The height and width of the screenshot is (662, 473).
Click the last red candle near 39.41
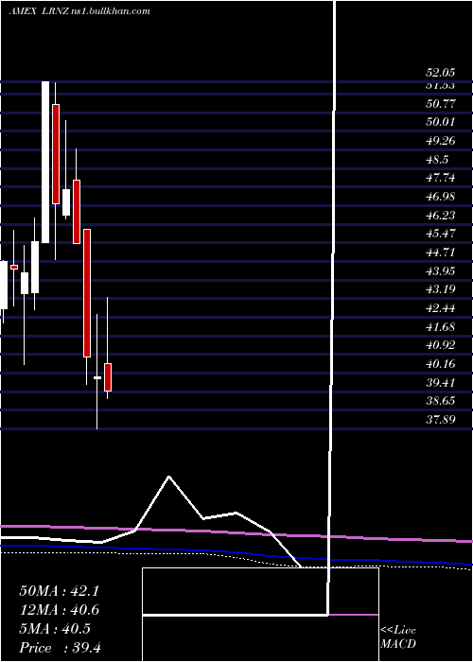point(108,377)
